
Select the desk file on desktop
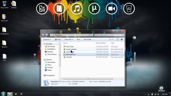pyautogui.click(x=4, y=57)
